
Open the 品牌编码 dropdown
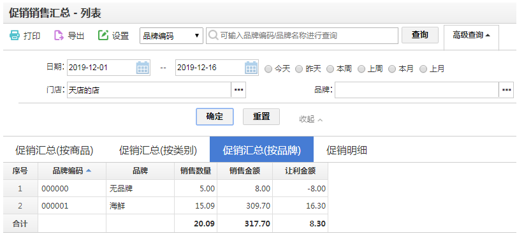point(171,36)
